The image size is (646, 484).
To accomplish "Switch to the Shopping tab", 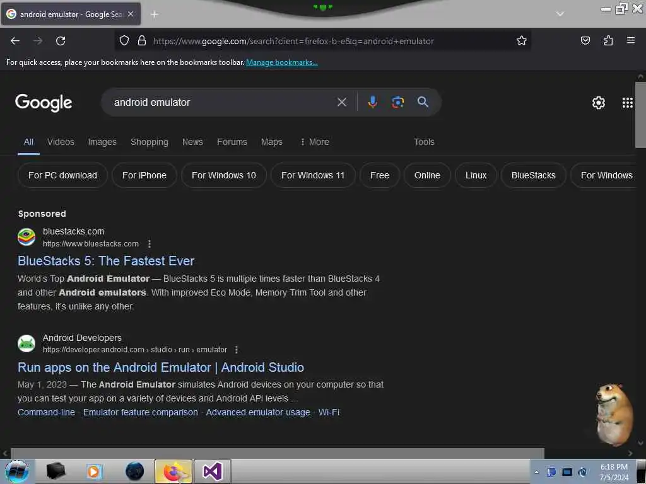I will (x=149, y=142).
